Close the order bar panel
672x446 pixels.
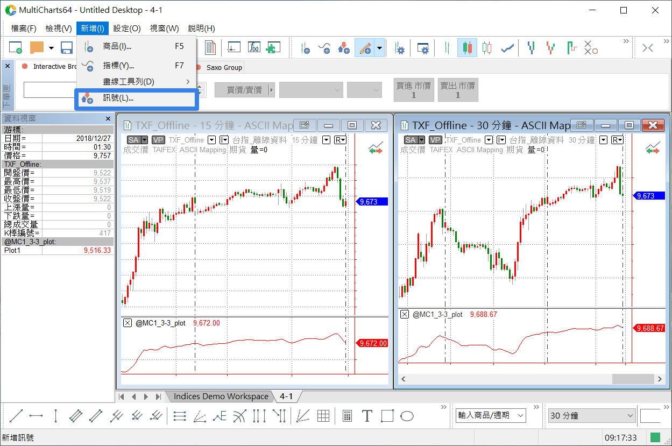tap(8, 66)
